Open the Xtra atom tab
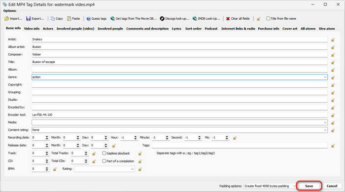Screen dimensions: 345x192 [x=327, y=29]
